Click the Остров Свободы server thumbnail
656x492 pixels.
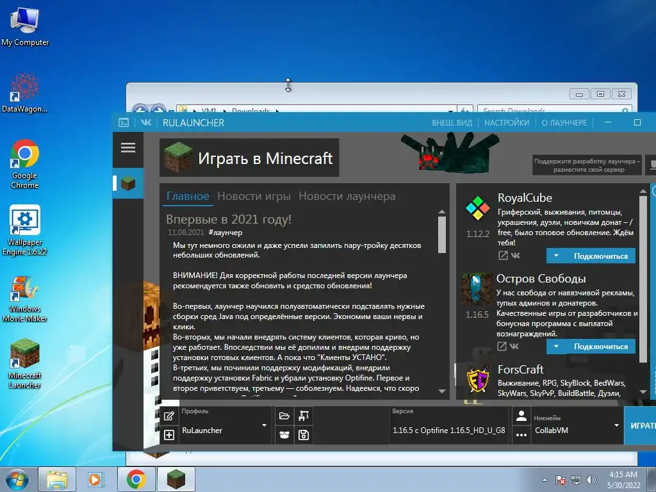pyautogui.click(x=477, y=289)
